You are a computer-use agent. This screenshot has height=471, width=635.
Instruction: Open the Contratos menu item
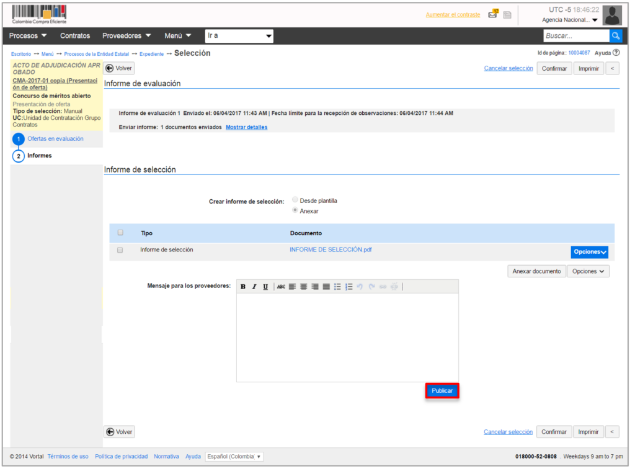click(x=75, y=36)
